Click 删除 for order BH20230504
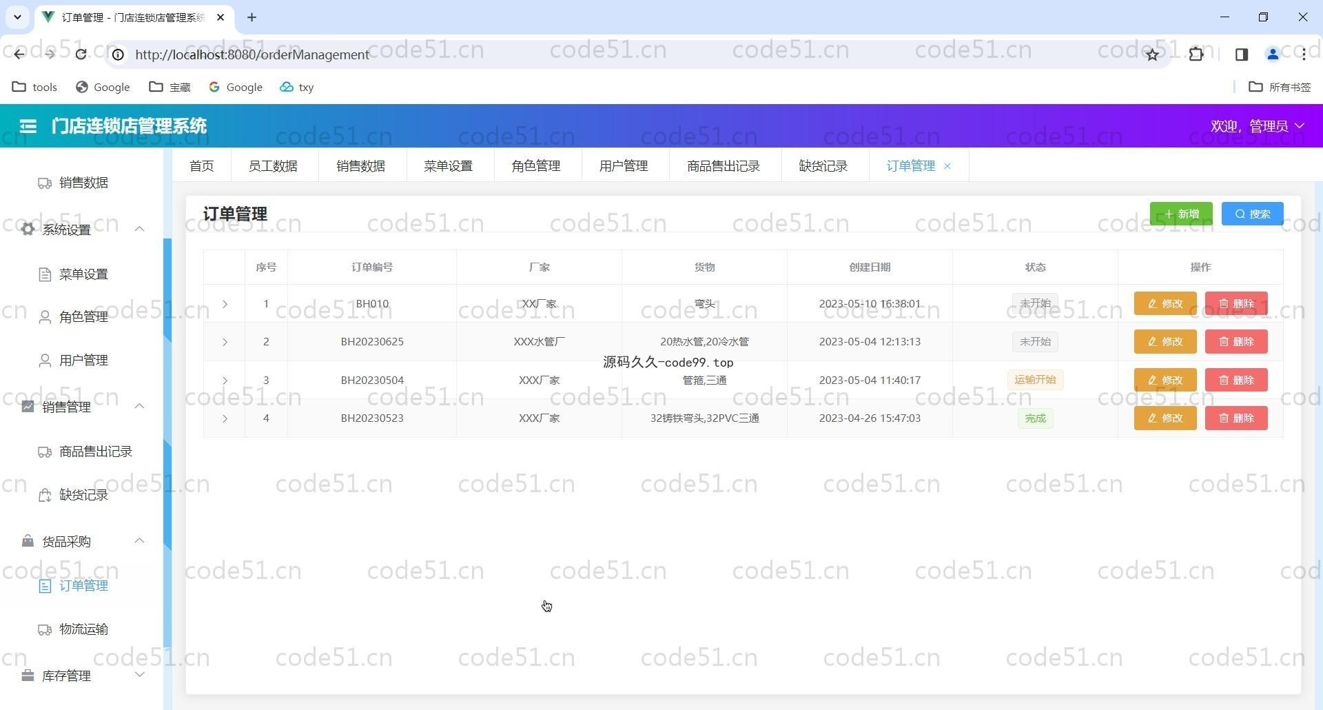The height and width of the screenshot is (710, 1323). coord(1236,380)
